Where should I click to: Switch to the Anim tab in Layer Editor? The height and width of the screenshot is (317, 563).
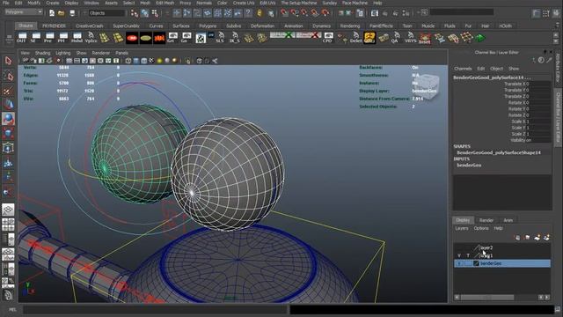pos(508,220)
